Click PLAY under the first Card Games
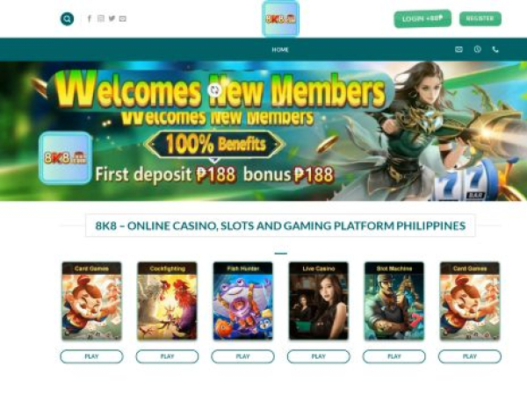This screenshot has height=395, width=527. point(91,356)
